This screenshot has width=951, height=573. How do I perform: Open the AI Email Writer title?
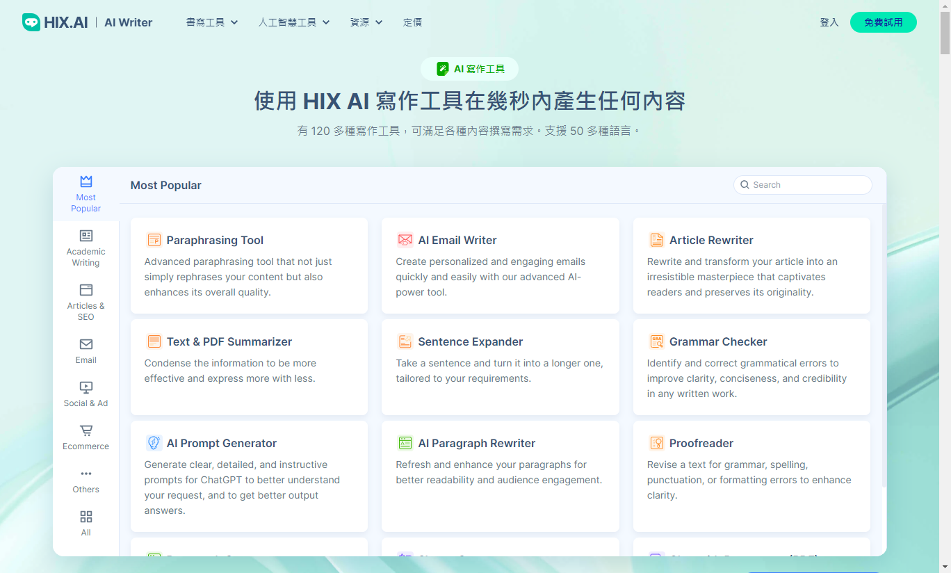(x=457, y=240)
